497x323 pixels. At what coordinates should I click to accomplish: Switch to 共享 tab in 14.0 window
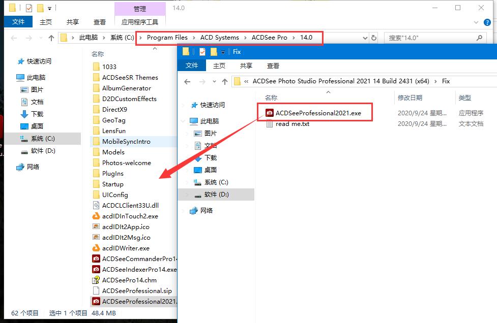pyautogui.click(x=73, y=22)
